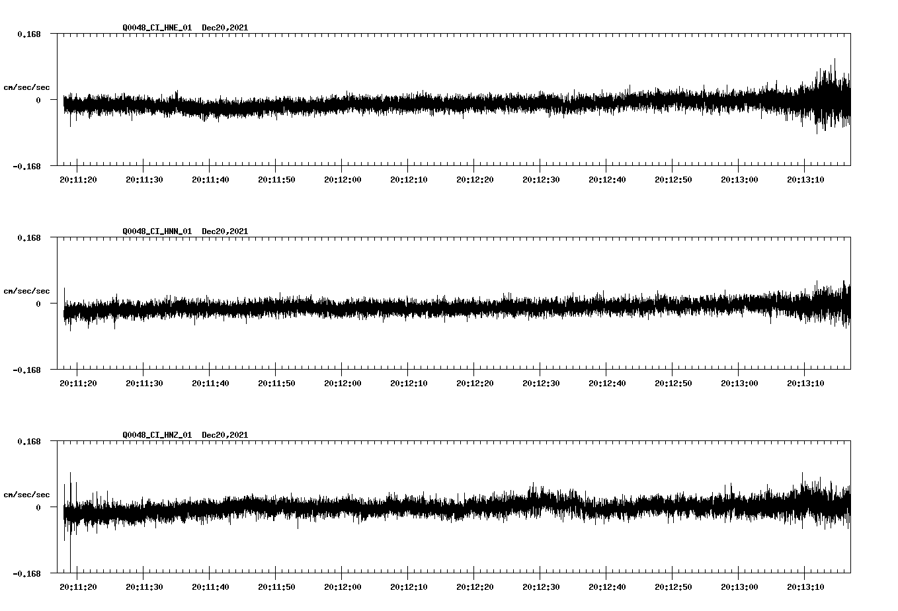Select the 0.168 upper limit on HNE plot
Viewport: 898px width, 611px height.
[x=28, y=34]
